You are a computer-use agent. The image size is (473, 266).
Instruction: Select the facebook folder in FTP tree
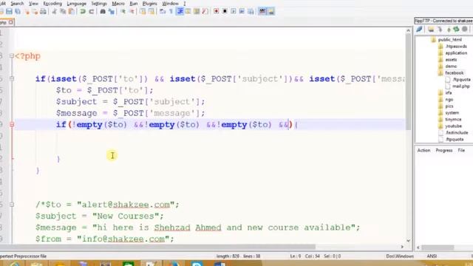[454, 73]
